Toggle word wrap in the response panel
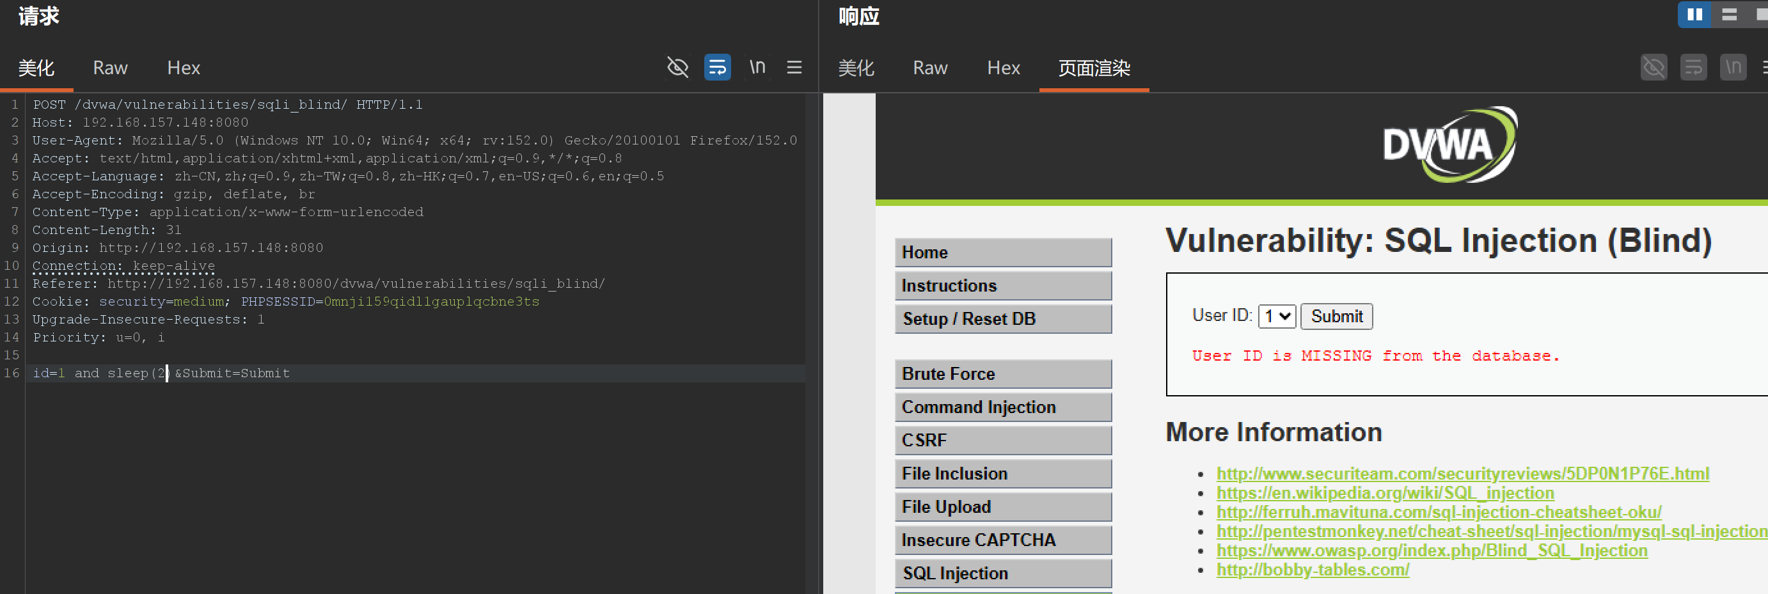 (x=1693, y=67)
